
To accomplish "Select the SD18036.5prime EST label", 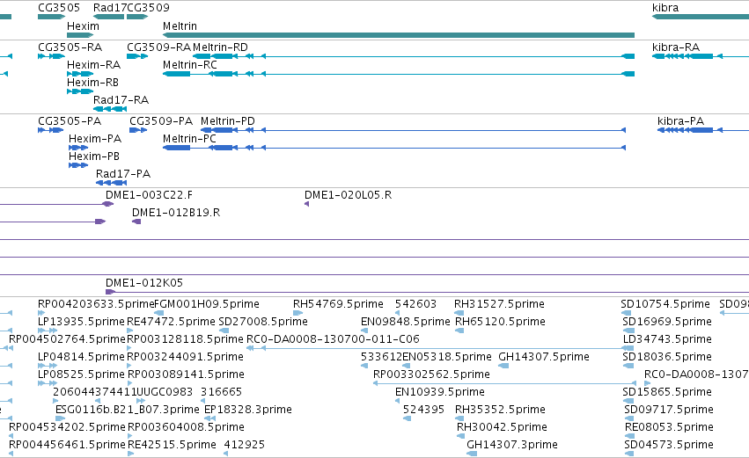I will [x=667, y=357].
